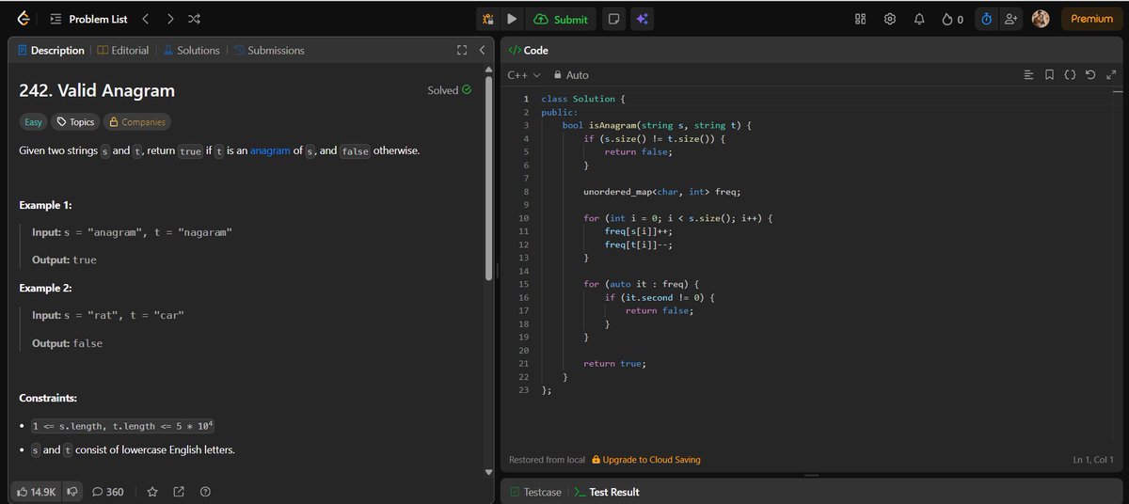Click the anagram hyperlink

pyautogui.click(x=270, y=150)
